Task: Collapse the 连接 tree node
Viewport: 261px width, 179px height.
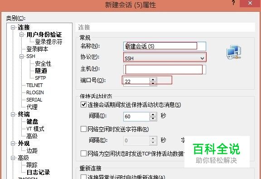Action: (x=13, y=27)
